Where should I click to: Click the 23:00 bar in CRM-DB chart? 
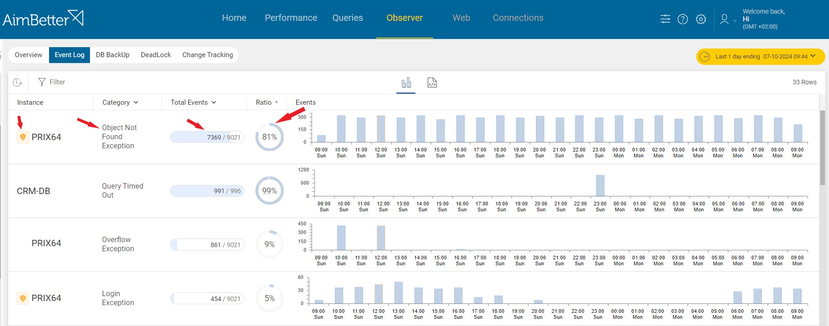point(600,185)
